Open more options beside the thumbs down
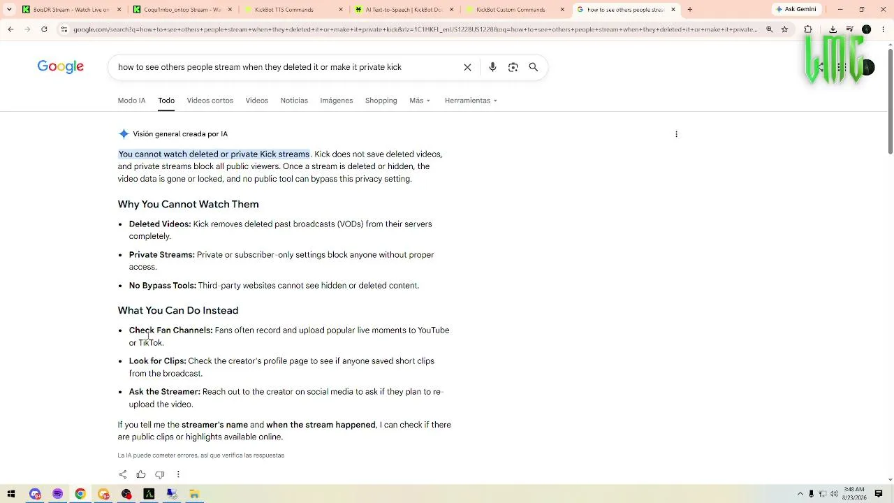This screenshot has width=894, height=503. pos(178,474)
